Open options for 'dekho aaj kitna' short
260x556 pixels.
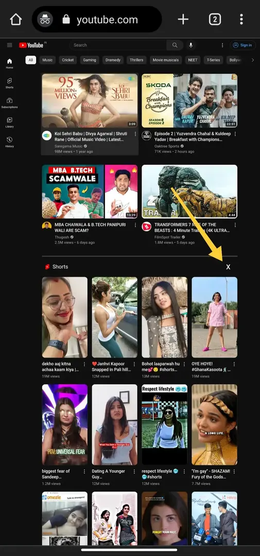tap(84, 364)
